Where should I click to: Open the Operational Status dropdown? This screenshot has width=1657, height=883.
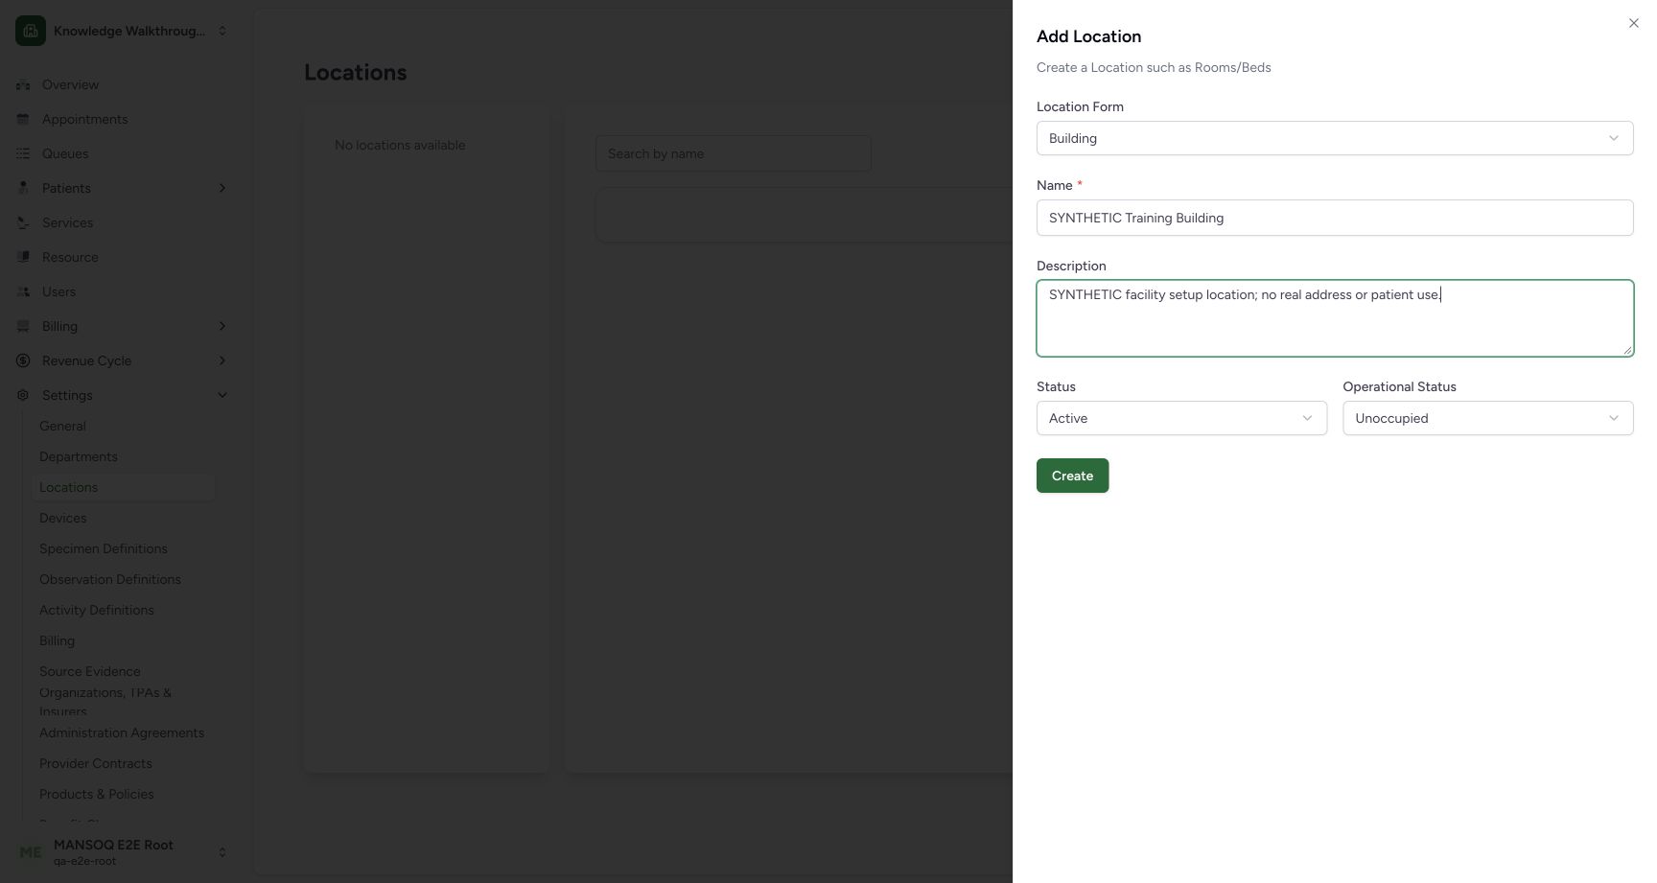point(1487,418)
